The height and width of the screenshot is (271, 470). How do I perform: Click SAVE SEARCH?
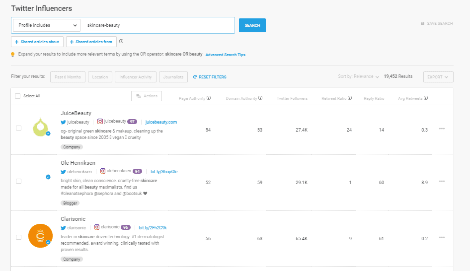pos(437,23)
